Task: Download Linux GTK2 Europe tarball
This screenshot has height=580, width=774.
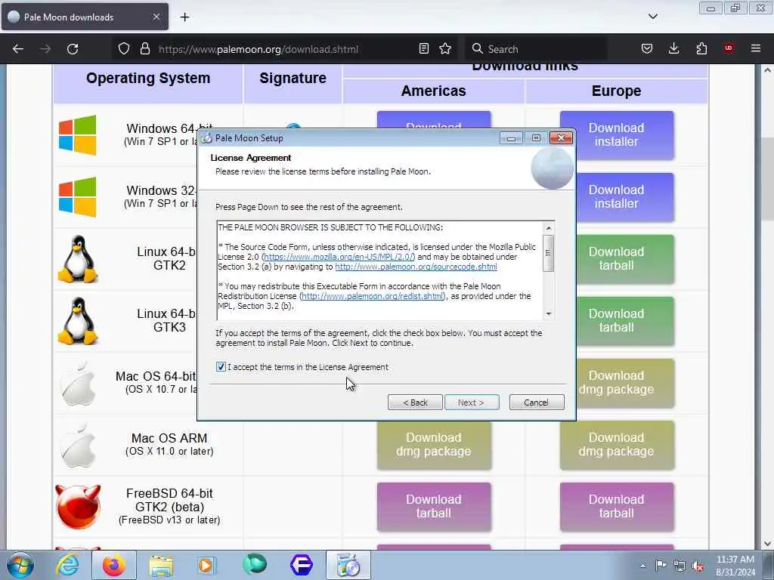Action: point(617,259)
